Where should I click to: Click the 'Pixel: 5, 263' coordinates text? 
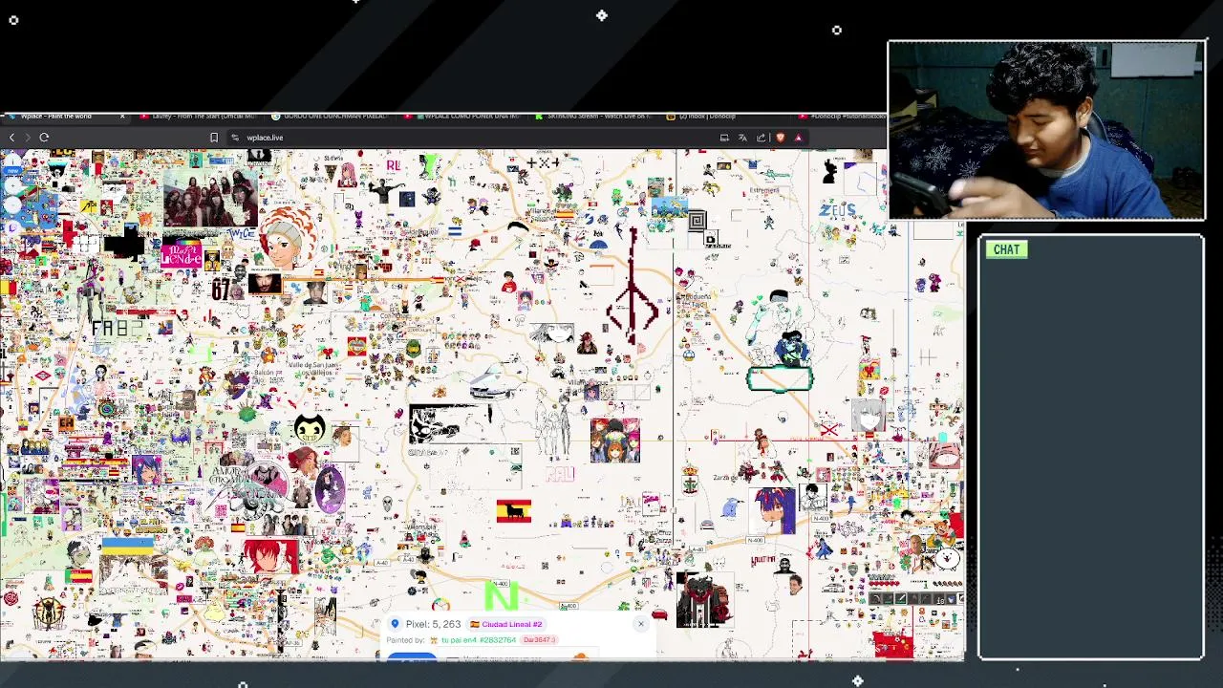433,624
